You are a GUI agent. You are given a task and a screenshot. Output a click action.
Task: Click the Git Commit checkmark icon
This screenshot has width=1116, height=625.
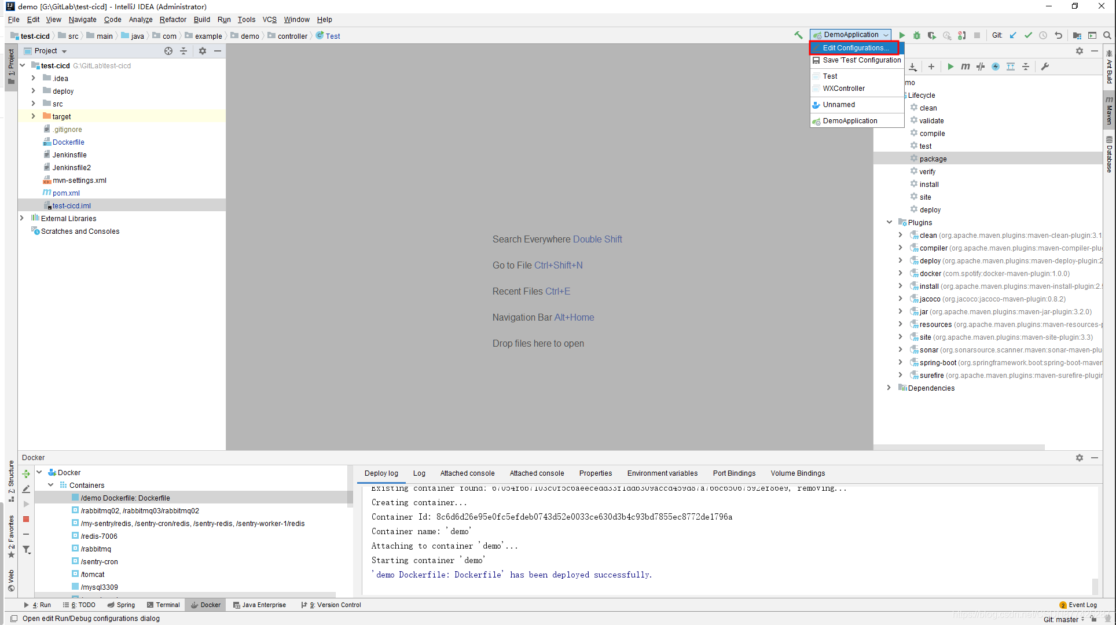click(x=1028, y=35)
